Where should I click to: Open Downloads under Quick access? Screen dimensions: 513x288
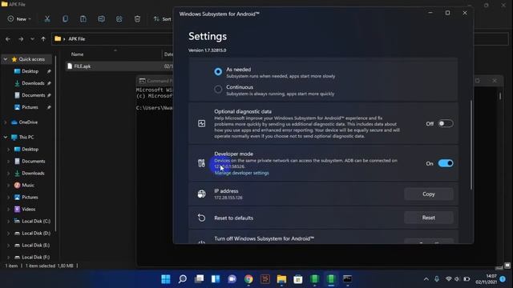33,83
